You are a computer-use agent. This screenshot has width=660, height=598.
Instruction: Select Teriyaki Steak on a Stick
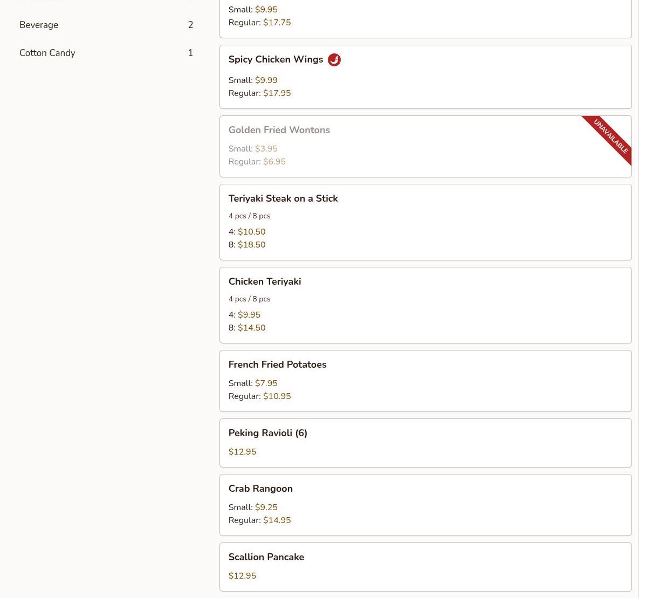pyautogui.click(x=283, y=198)
